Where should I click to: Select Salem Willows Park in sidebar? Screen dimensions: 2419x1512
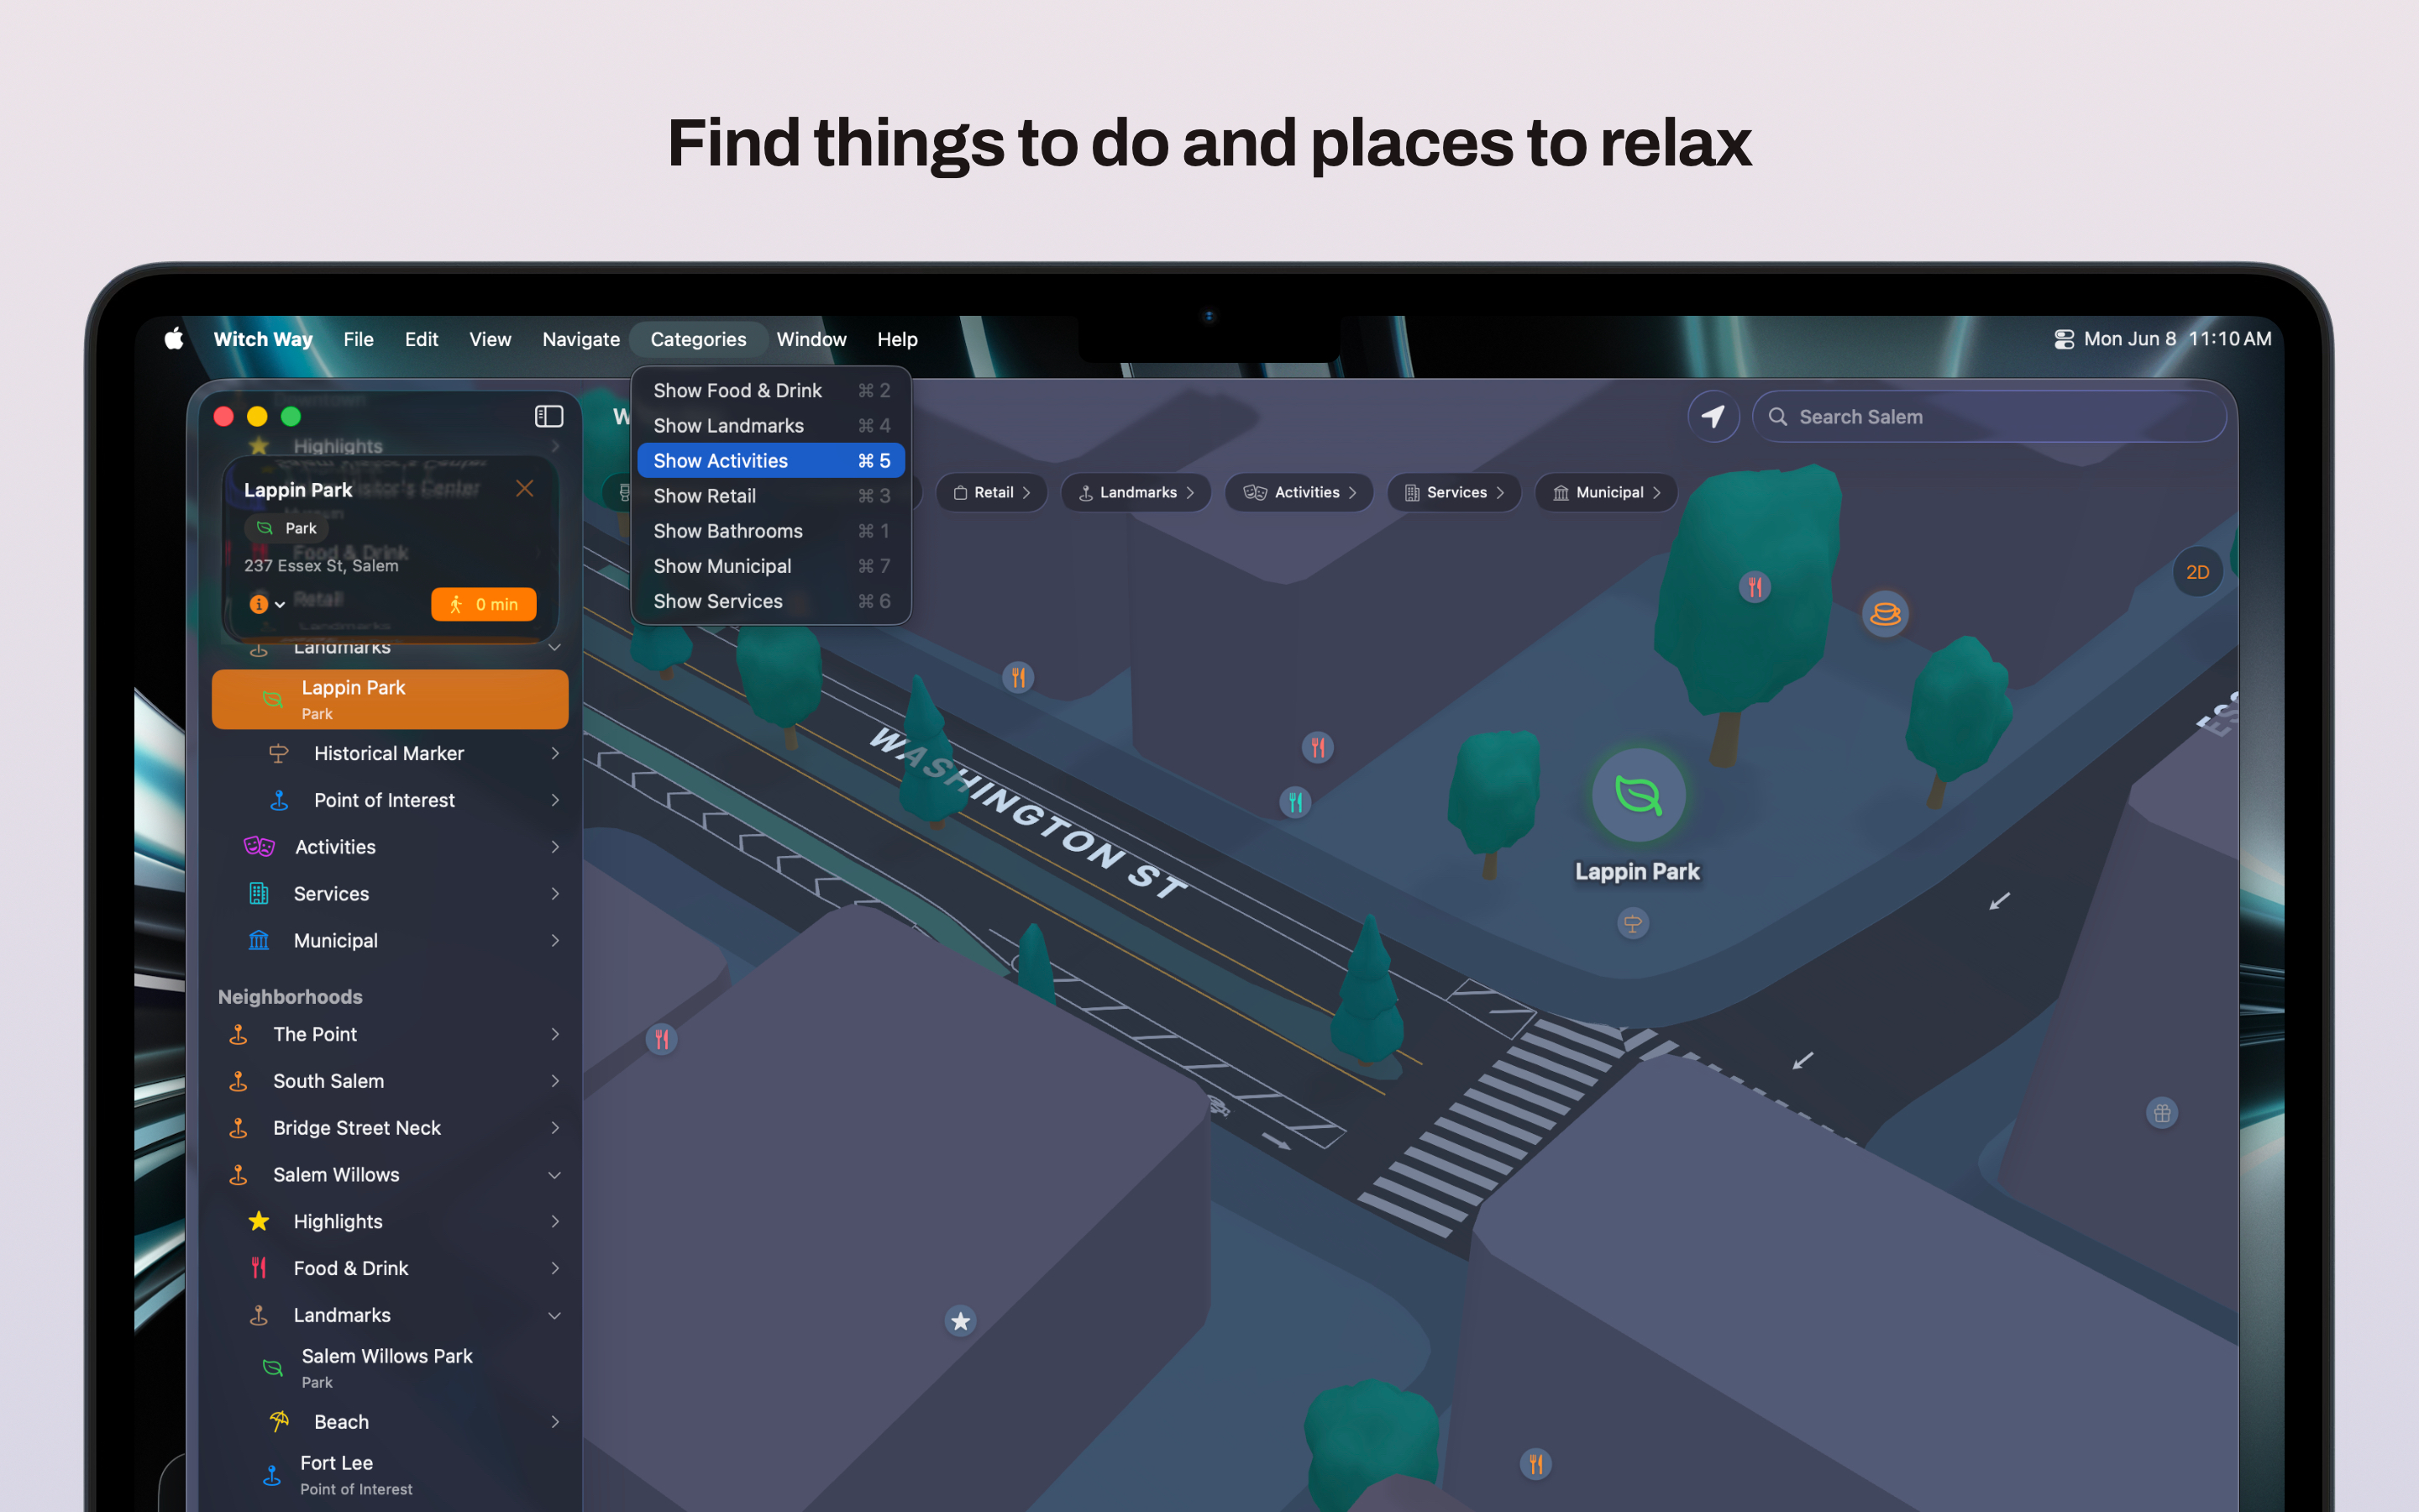coord(390,1367)
